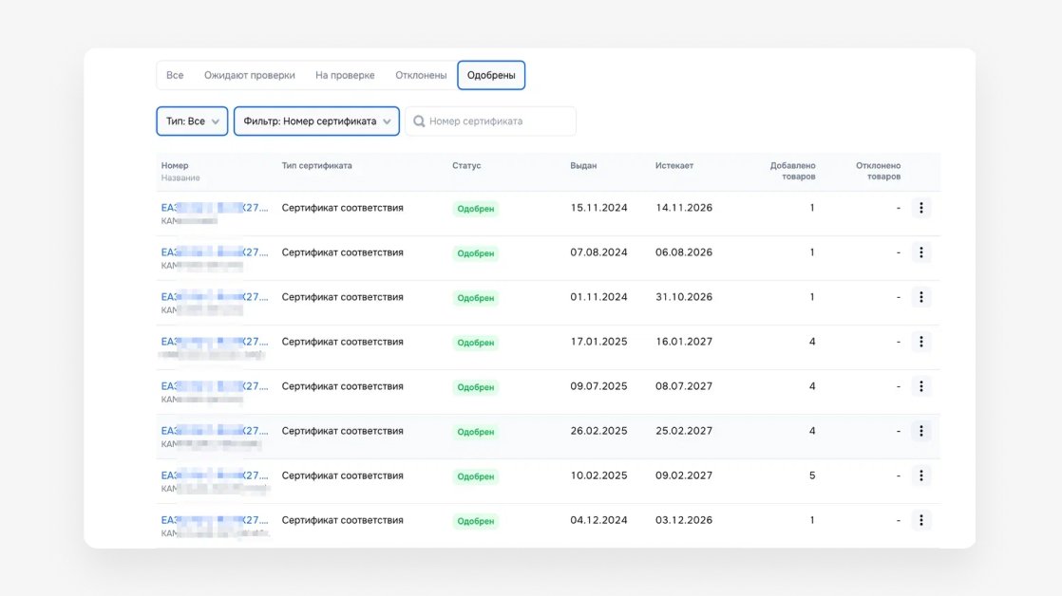This screenshot has height=596, width=1062.
Task: Open actions menu for certificate issued 10.02.2025
Action: 920,476
